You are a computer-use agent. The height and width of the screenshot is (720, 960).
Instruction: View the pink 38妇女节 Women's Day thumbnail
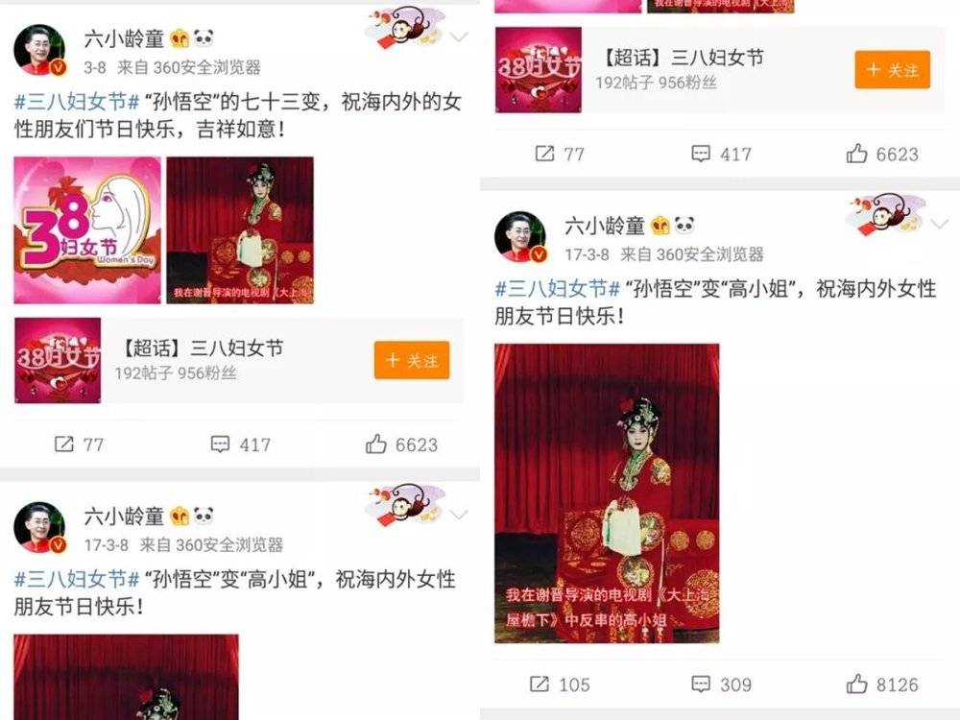point(87,230)
